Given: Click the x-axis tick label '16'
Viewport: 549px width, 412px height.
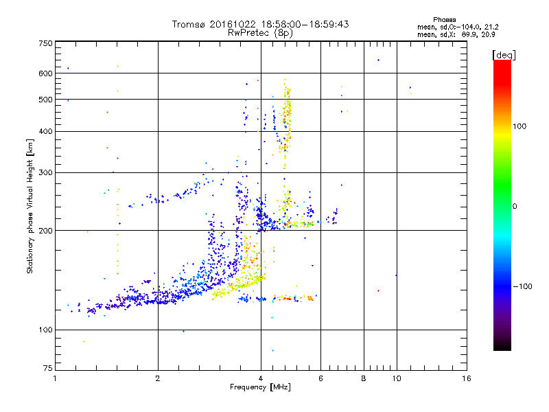Looking at the screenshot, I should 467,378.
